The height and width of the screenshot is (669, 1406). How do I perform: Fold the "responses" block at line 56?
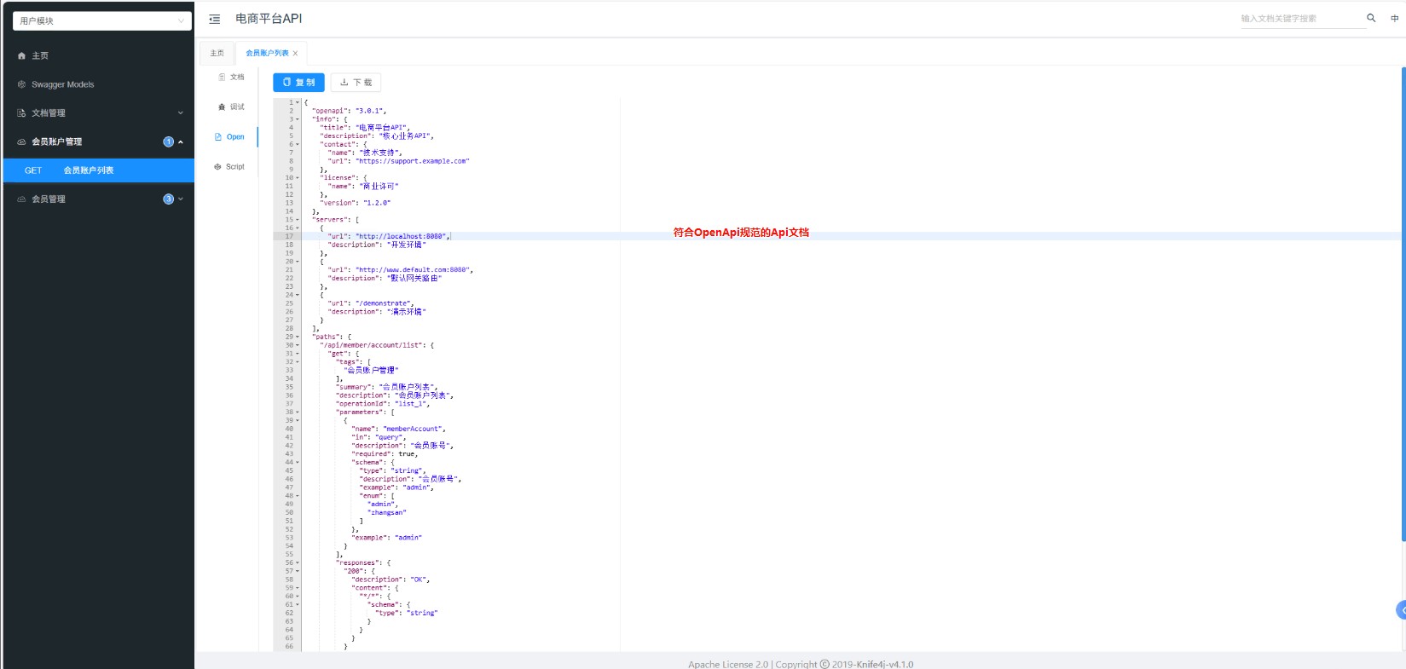(x=298, y=562)
